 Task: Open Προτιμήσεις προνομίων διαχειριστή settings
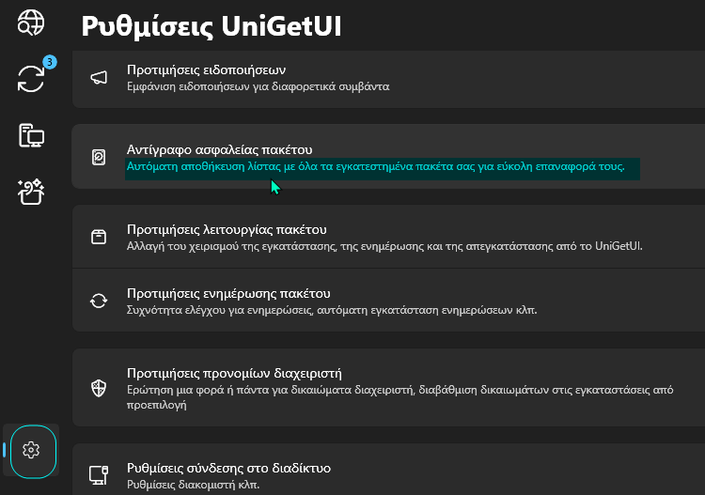[x=388, y=388]
